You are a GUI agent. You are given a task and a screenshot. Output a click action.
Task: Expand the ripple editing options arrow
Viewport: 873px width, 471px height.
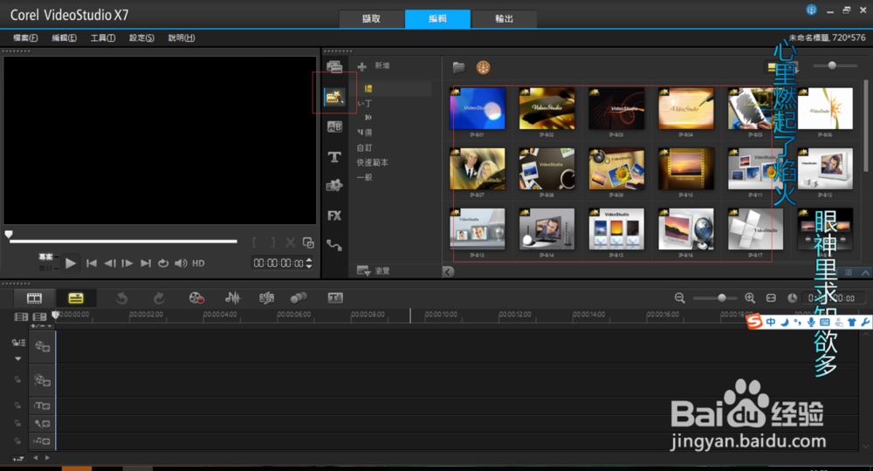(17, 358)
